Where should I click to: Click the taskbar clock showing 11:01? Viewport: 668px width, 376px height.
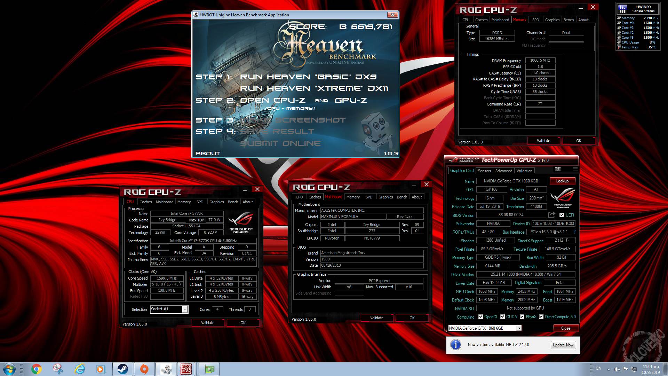[651, 369]
